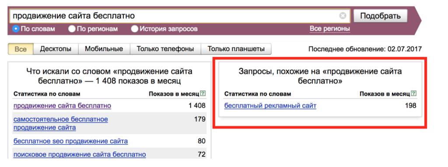448x167 pixels.
Task: Click the 'Подобрать' button
Action: point(381,16)
